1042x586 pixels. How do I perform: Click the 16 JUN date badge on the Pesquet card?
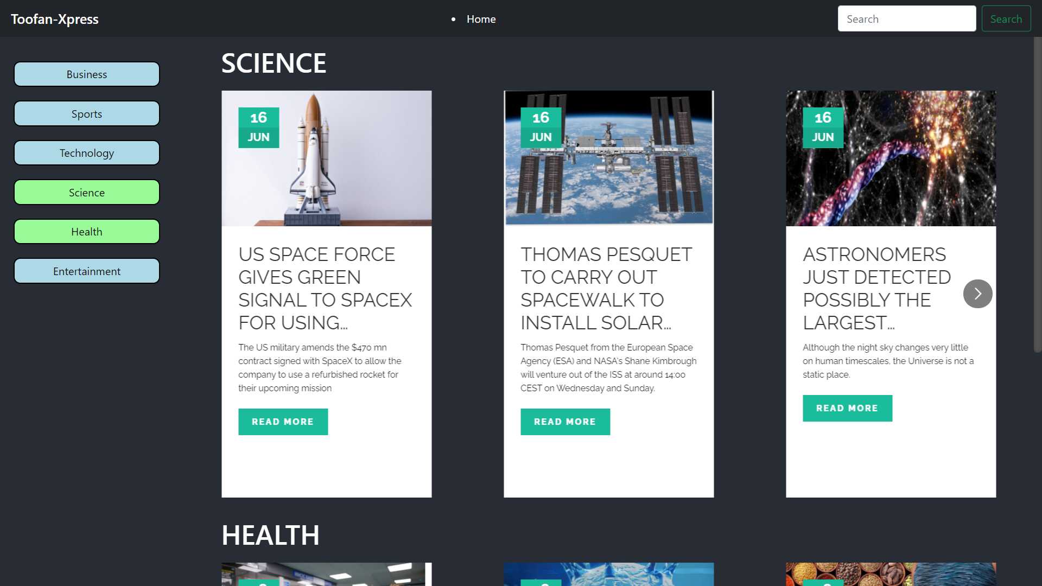pos(541,128)
